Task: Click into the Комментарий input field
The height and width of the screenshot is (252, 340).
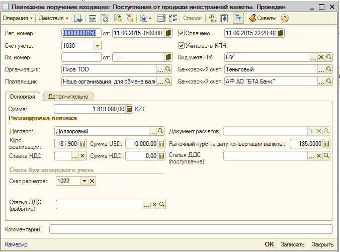Action: click(191, 229)
